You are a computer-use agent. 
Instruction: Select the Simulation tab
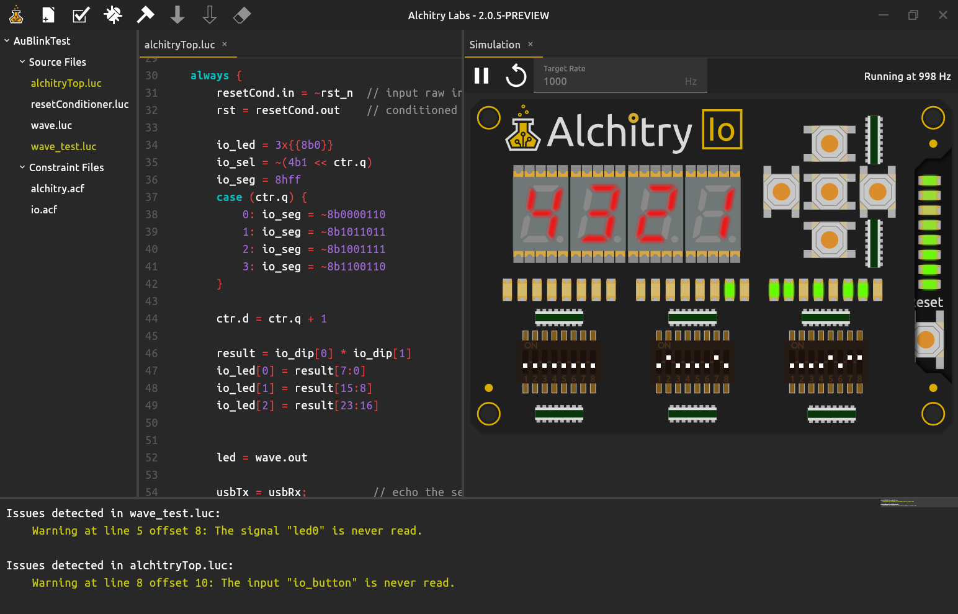[x=495, y=44]
